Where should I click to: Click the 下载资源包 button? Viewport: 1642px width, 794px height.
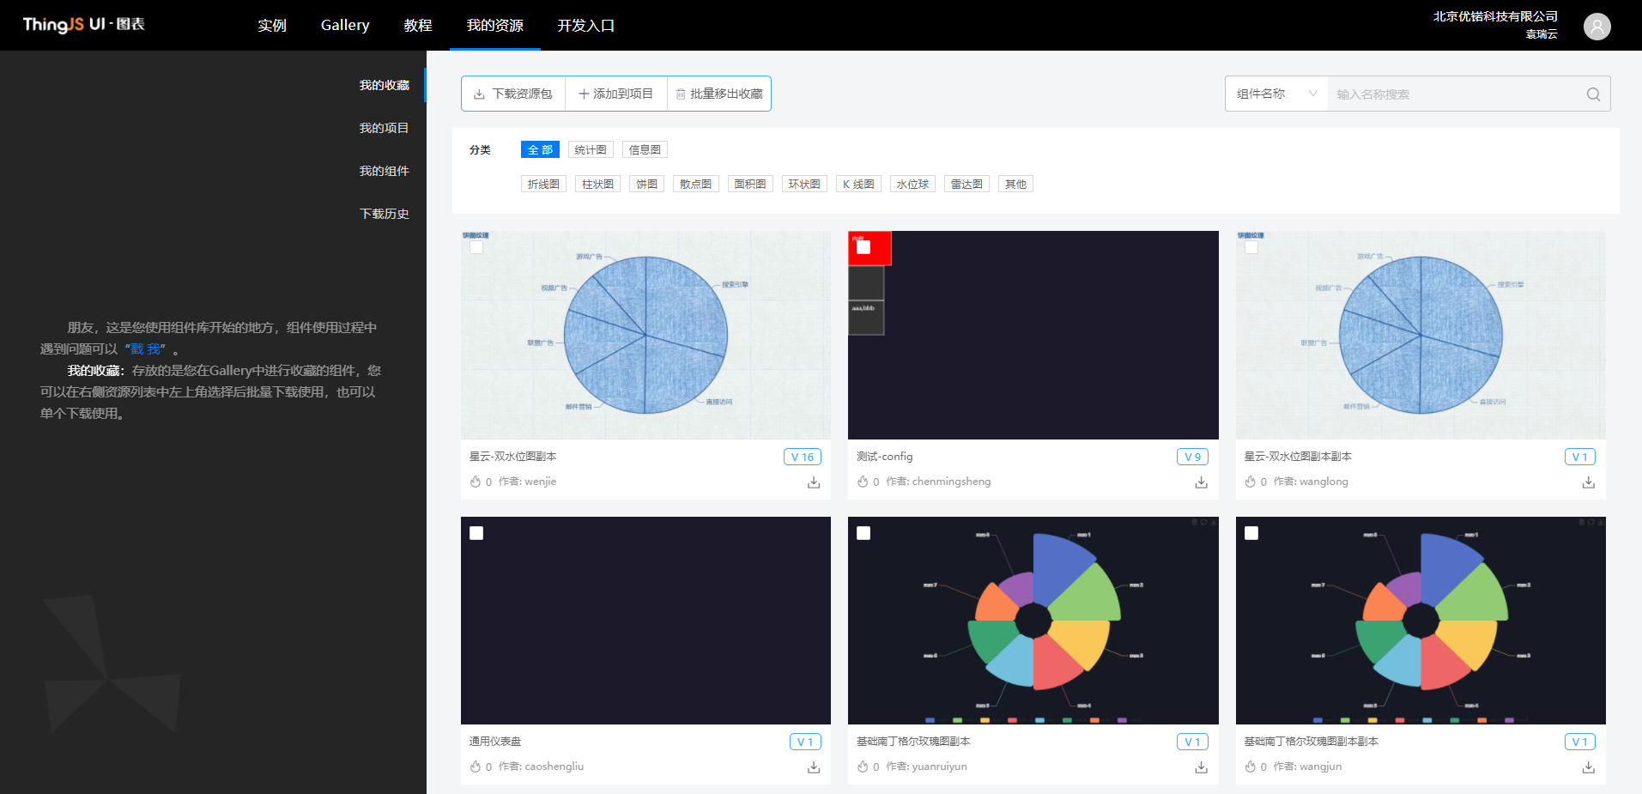[x=513, y=94]
